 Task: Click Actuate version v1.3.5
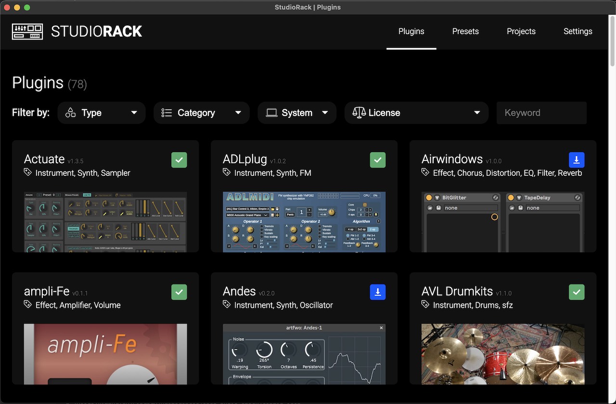point(76,161)
